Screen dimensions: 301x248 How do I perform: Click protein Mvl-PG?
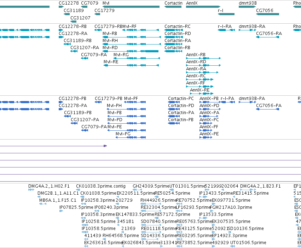(x=131, y=137)
